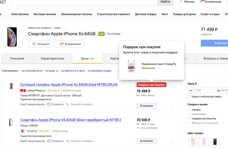
Task: Expand Ещё 2 предложения for Pleer.ru
Action: 32,104
